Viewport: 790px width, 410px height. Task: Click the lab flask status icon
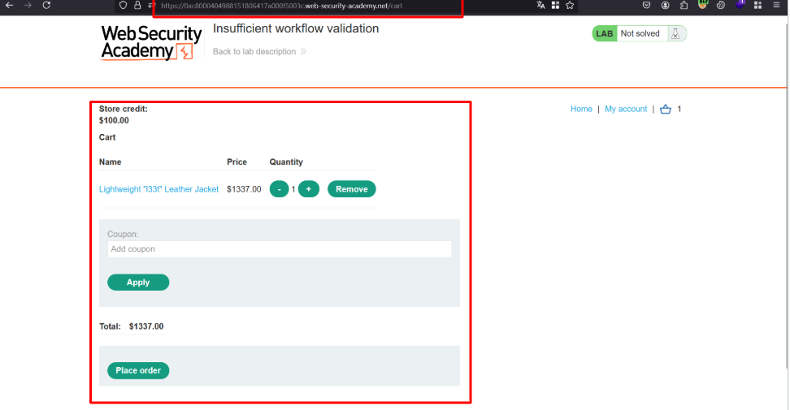(675, 34)
